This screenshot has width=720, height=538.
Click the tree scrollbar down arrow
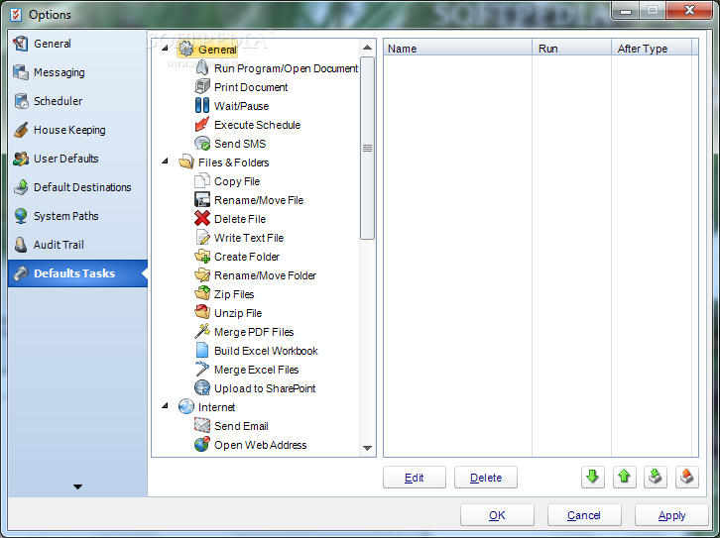367,448
